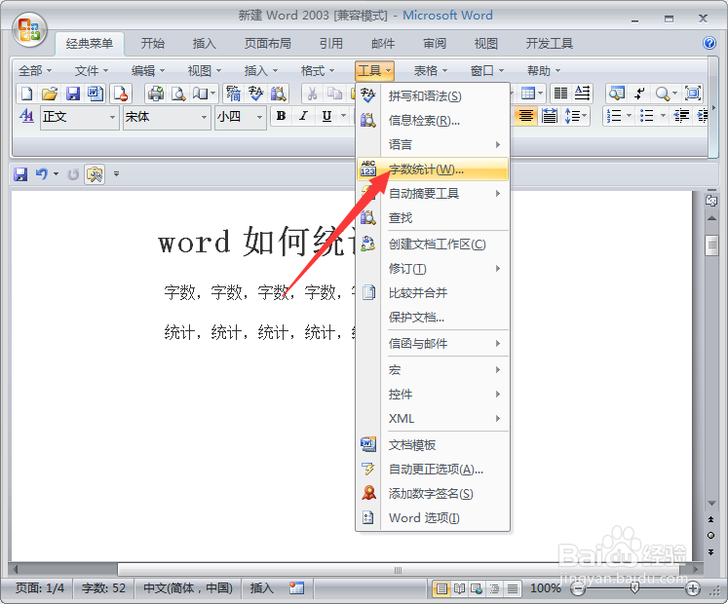728x604 pixels.
Task: Click the zoom in plus button
Action: click(693, 589)
